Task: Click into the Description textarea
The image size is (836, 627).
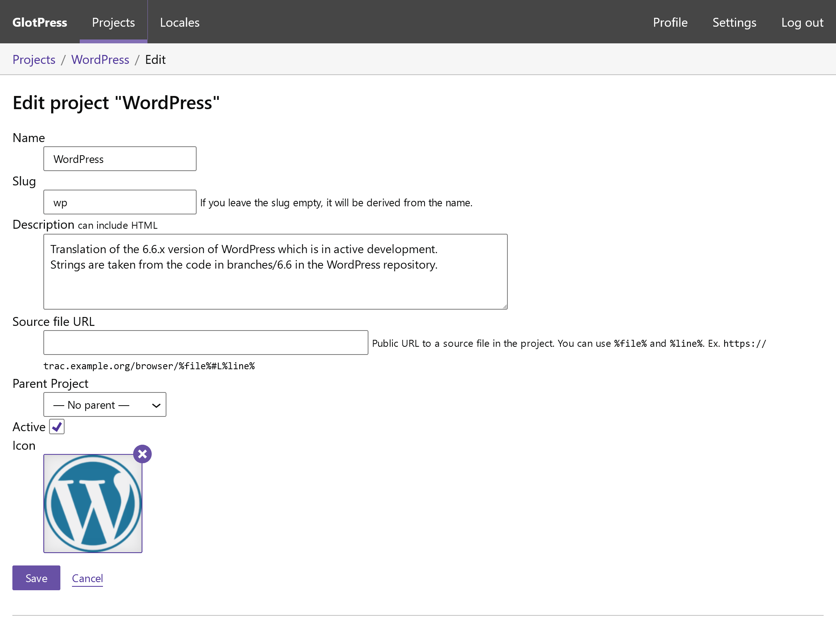Action: click(276, 272)
